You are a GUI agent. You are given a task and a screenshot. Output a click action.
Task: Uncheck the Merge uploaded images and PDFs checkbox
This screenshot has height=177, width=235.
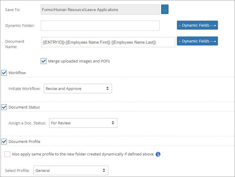pos(44,61)
